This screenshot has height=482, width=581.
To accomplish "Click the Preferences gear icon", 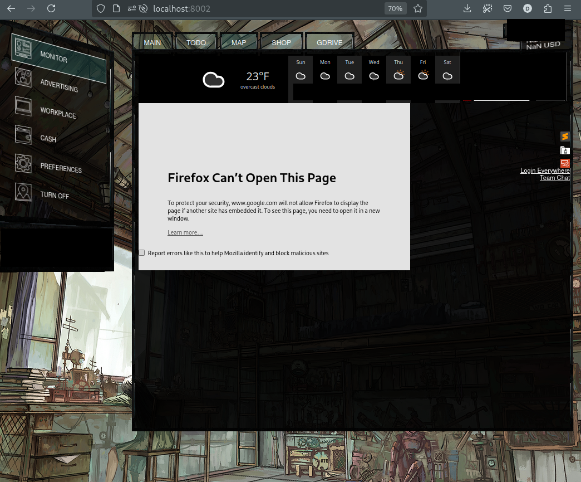I will tap(23, 163).
